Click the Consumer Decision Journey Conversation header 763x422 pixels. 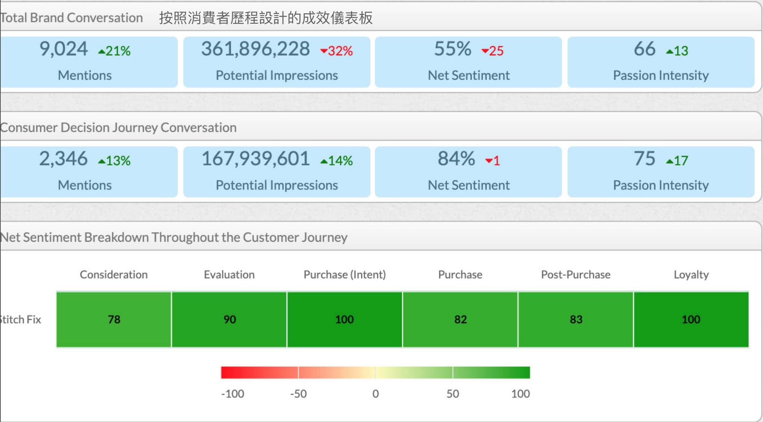tap(118, 127)
